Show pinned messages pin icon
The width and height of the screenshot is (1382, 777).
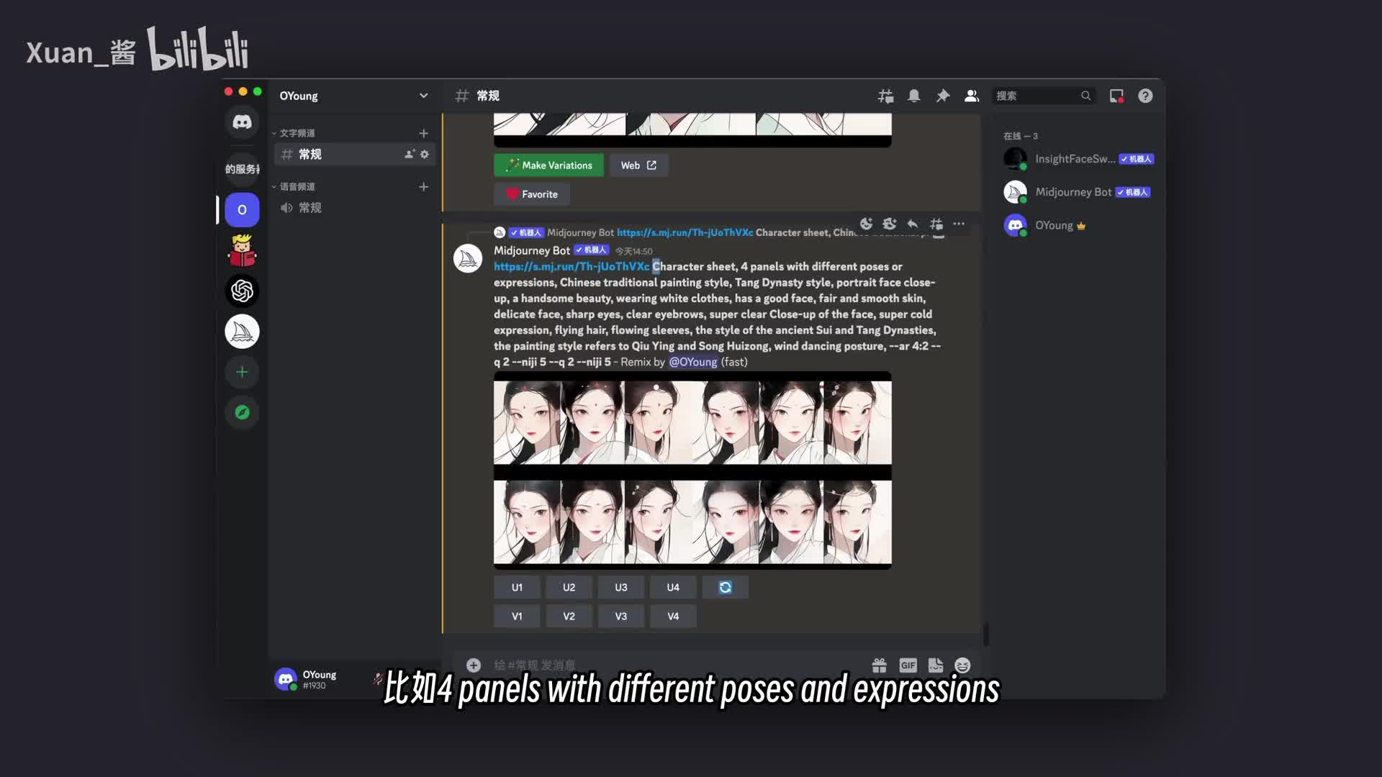pyautogui.click(x=943, y=96)
